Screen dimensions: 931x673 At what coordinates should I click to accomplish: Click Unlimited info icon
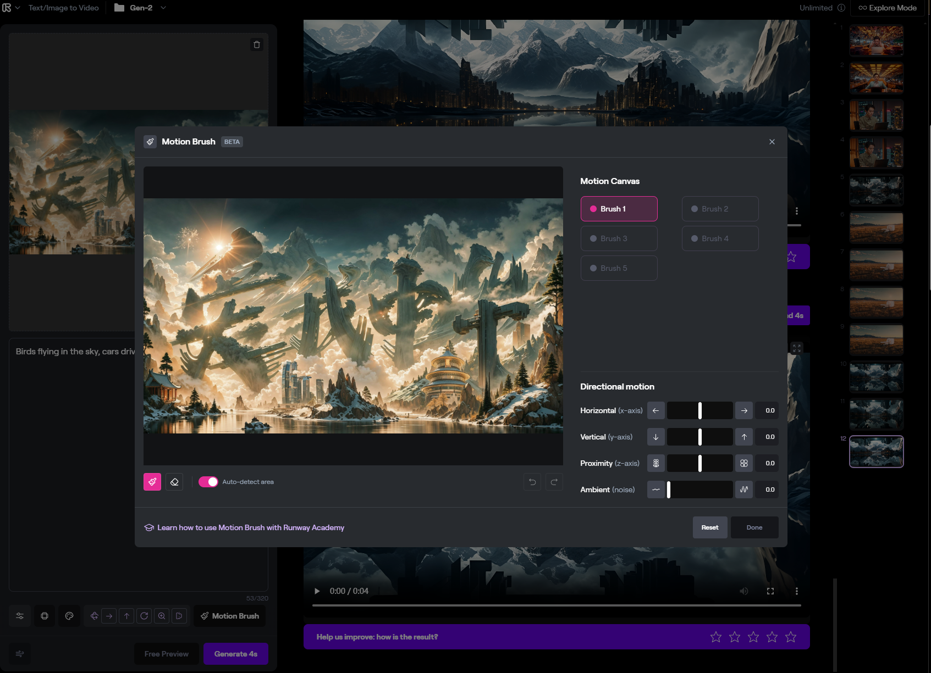(841, 8)
